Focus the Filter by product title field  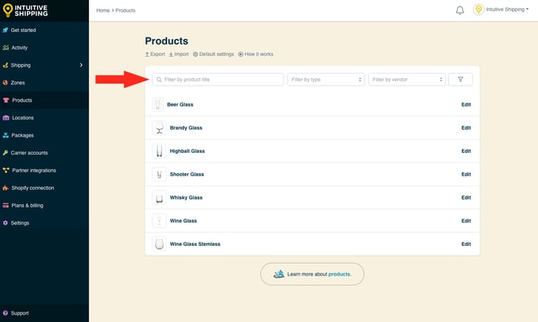[x=218, y=79]
